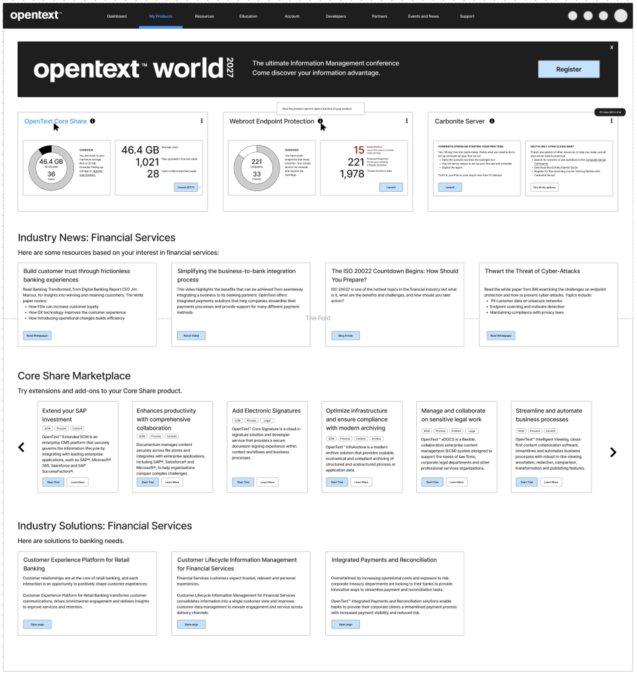Click info icon beside Carbonite Server
This screenshot has width=637, height=674.
pos(492,121)
